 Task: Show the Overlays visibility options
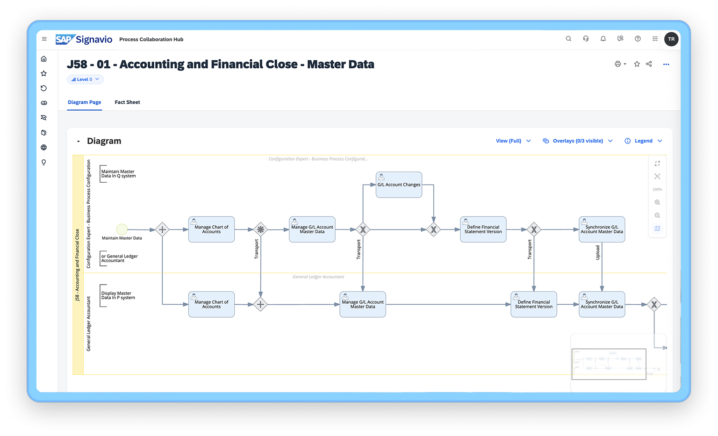pos(577,141)
